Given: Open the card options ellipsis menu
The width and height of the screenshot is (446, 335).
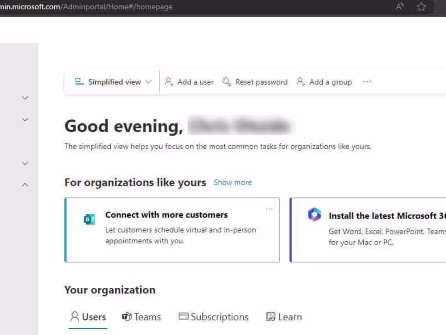Looking at the screenshot, I should 269,208.
